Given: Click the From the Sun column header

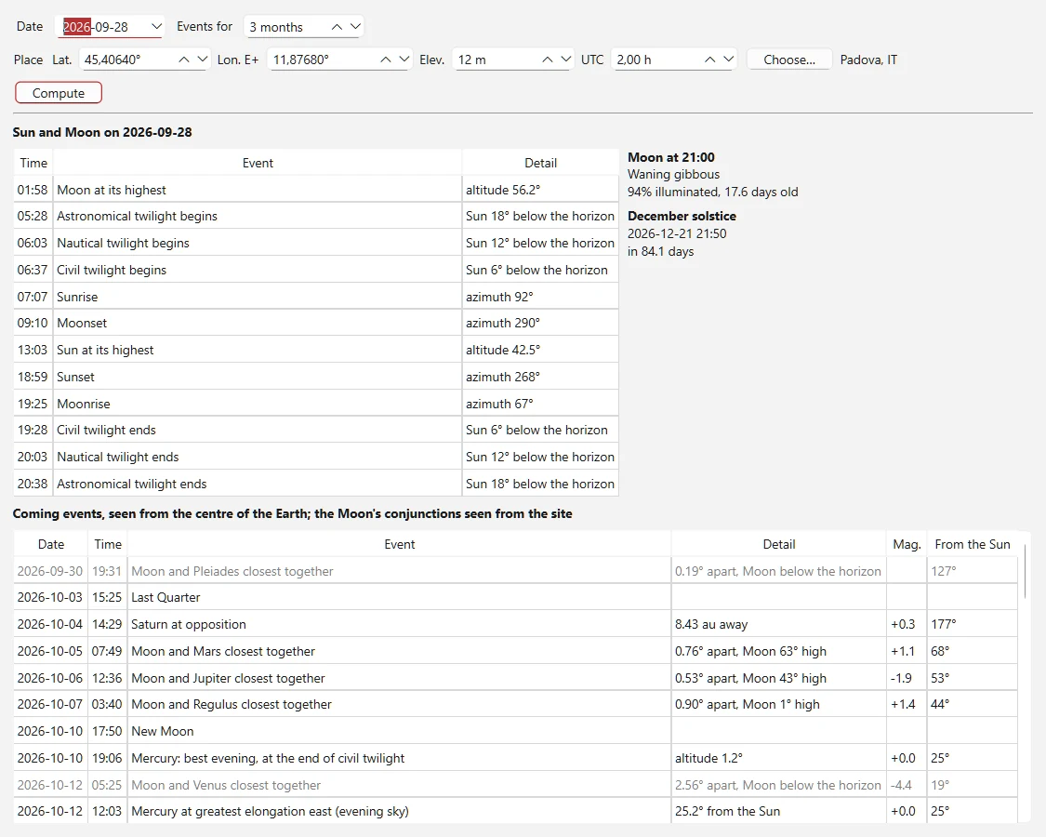Looking at the screenshot, I should click(x=972, y=544).
